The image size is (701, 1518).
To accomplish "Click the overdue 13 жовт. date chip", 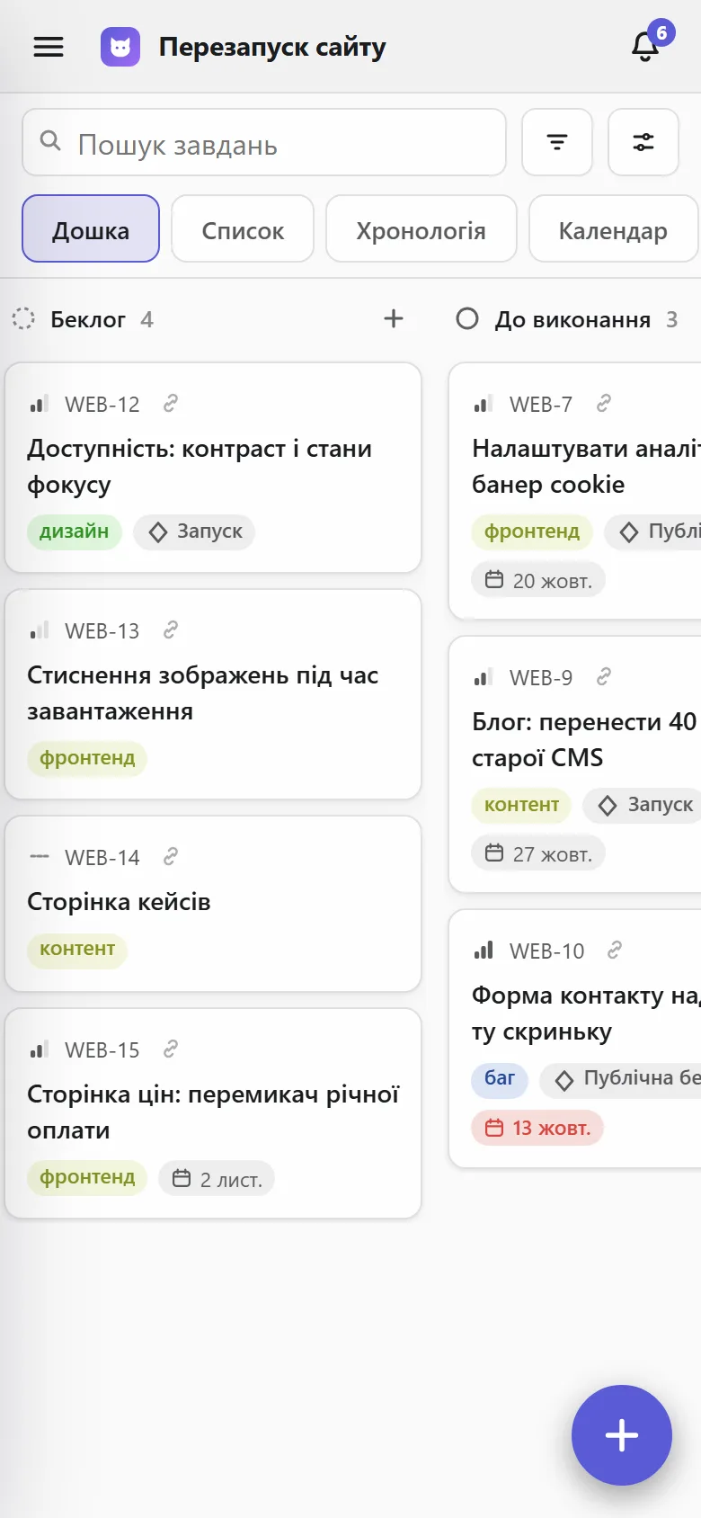I will (537, 1127).
